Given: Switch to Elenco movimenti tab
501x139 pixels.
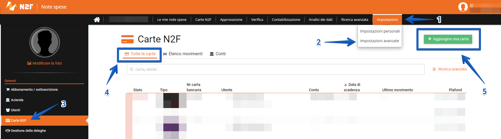Looking at the screenshot, I should [x=183, y=54].
